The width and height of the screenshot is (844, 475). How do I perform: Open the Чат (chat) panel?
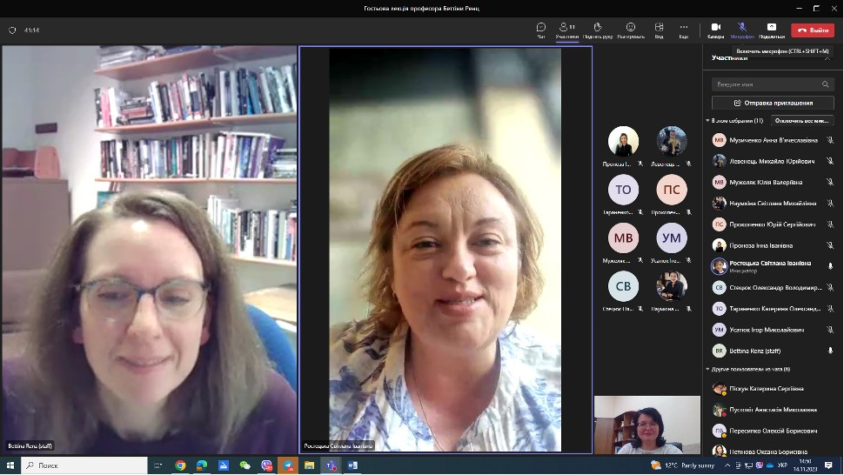[x=541, y=30]
